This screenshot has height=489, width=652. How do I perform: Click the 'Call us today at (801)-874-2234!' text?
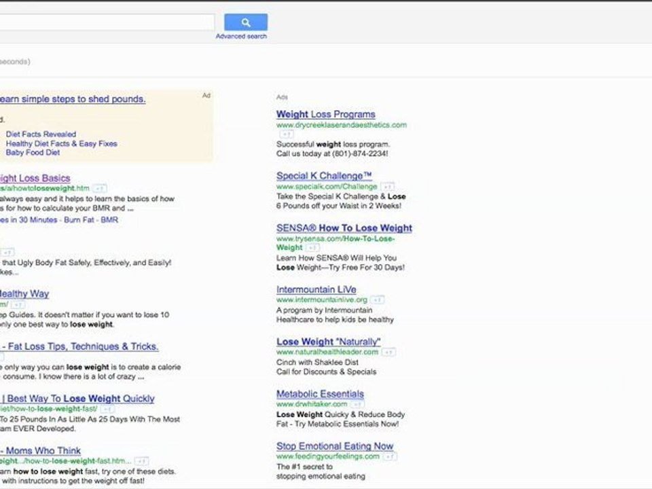click(x=332, y=153)
